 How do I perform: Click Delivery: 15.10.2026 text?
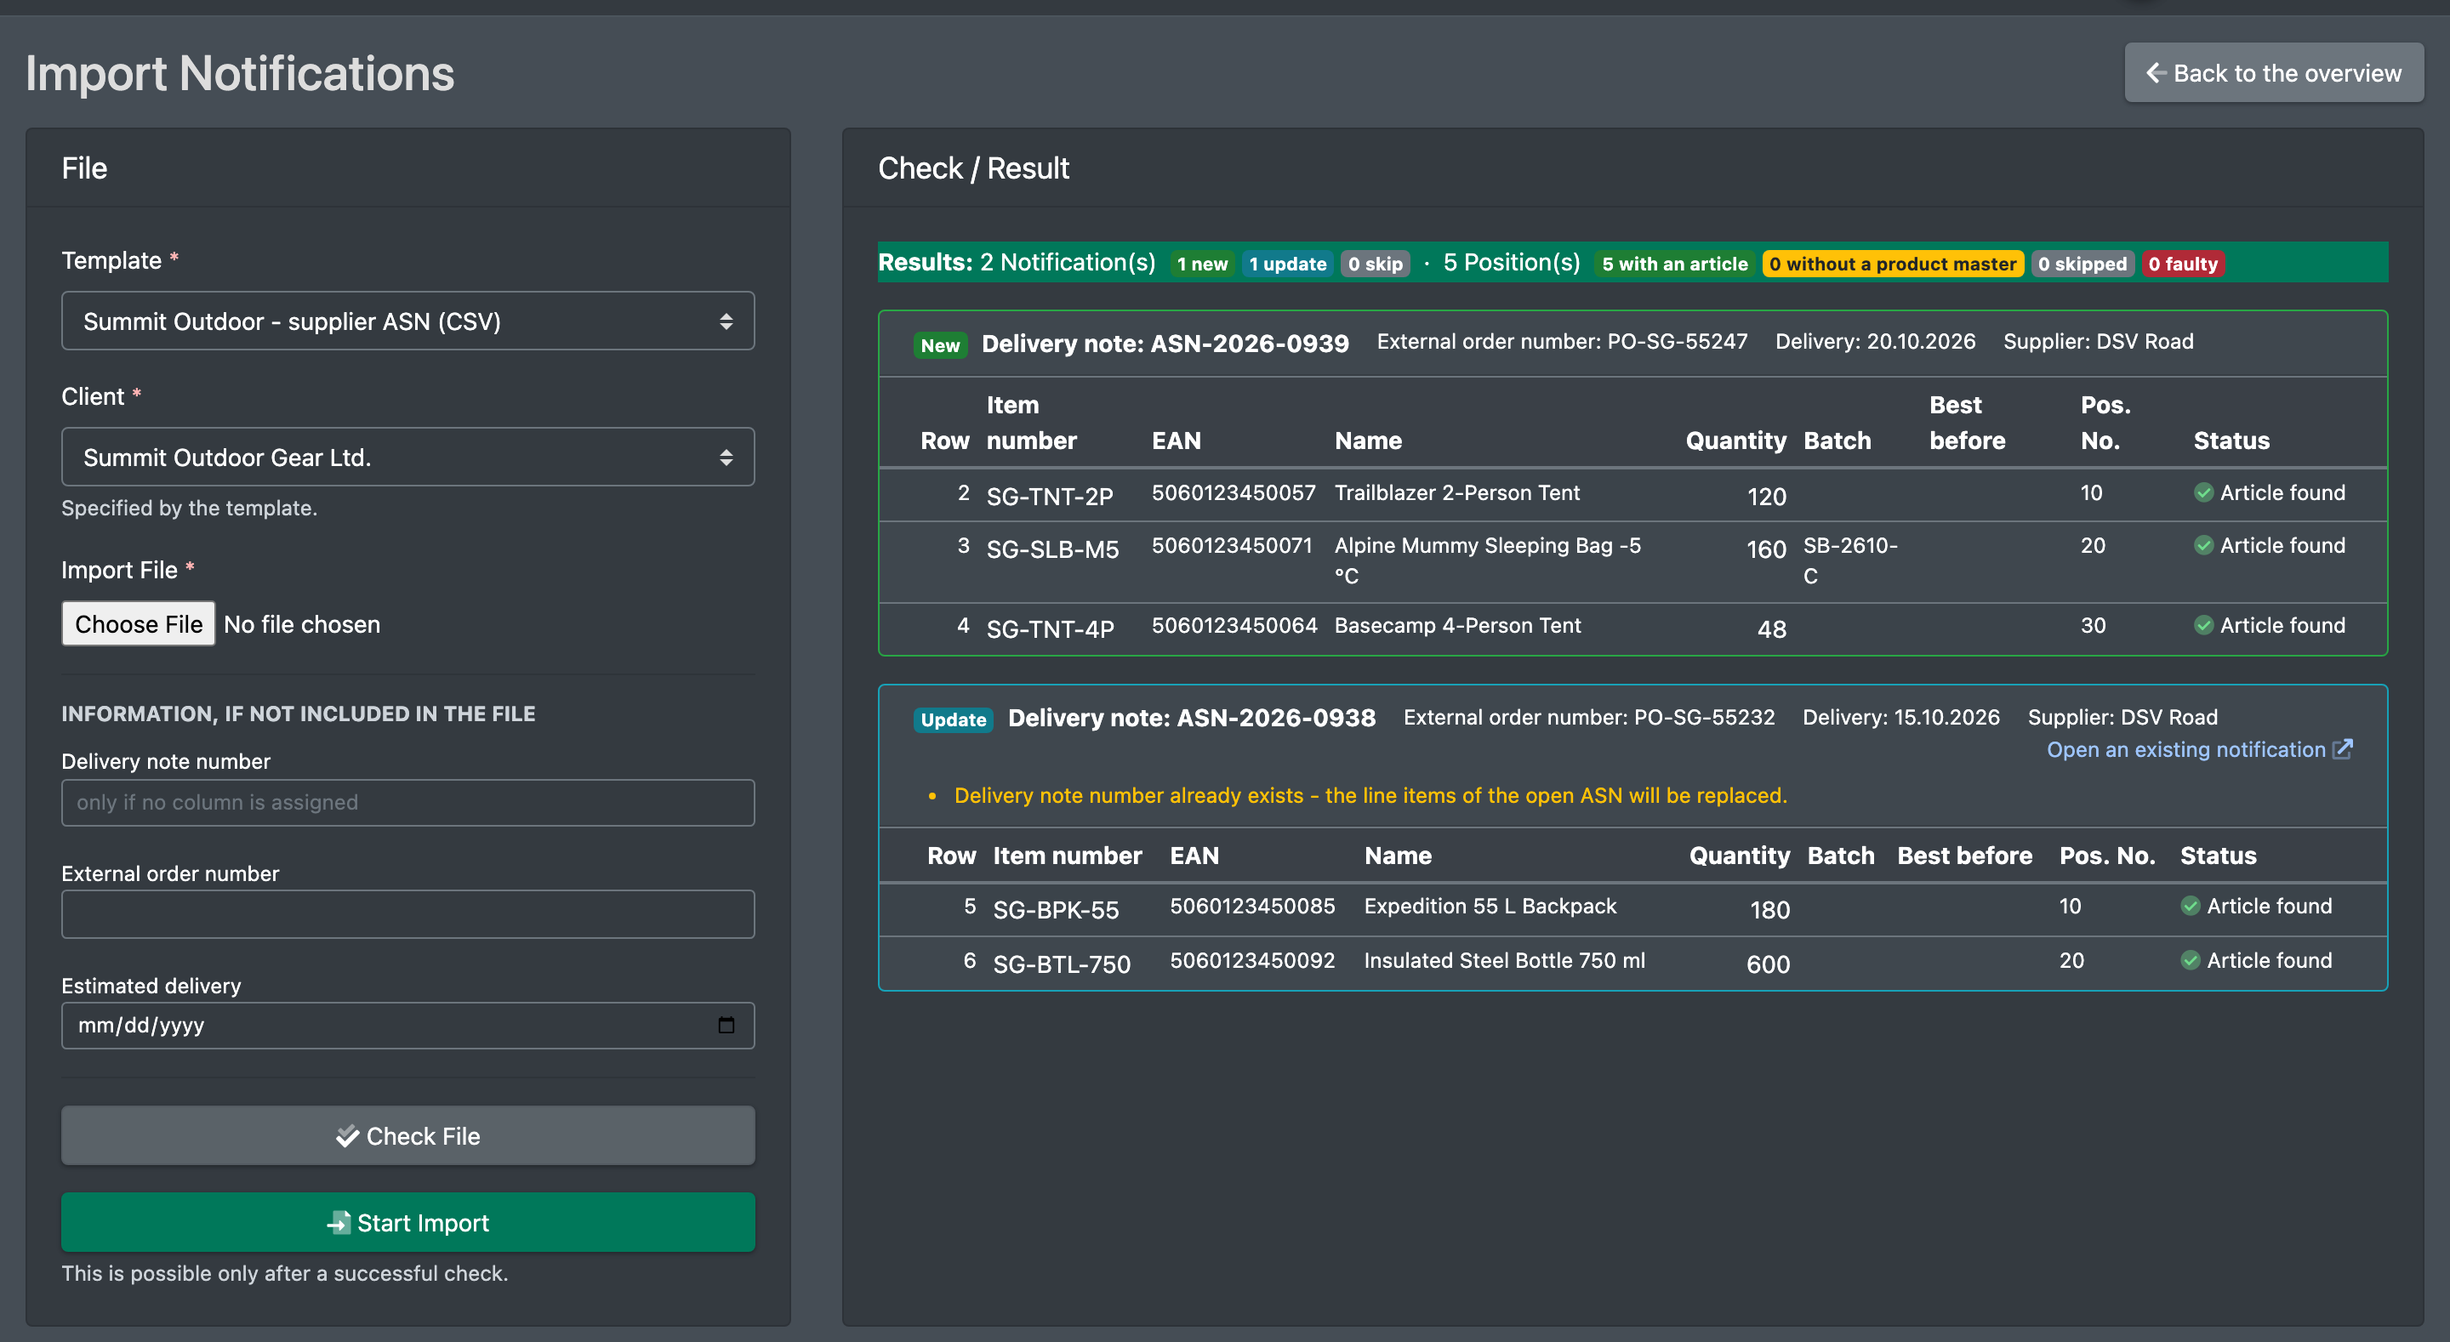(x=1901, y=717)
